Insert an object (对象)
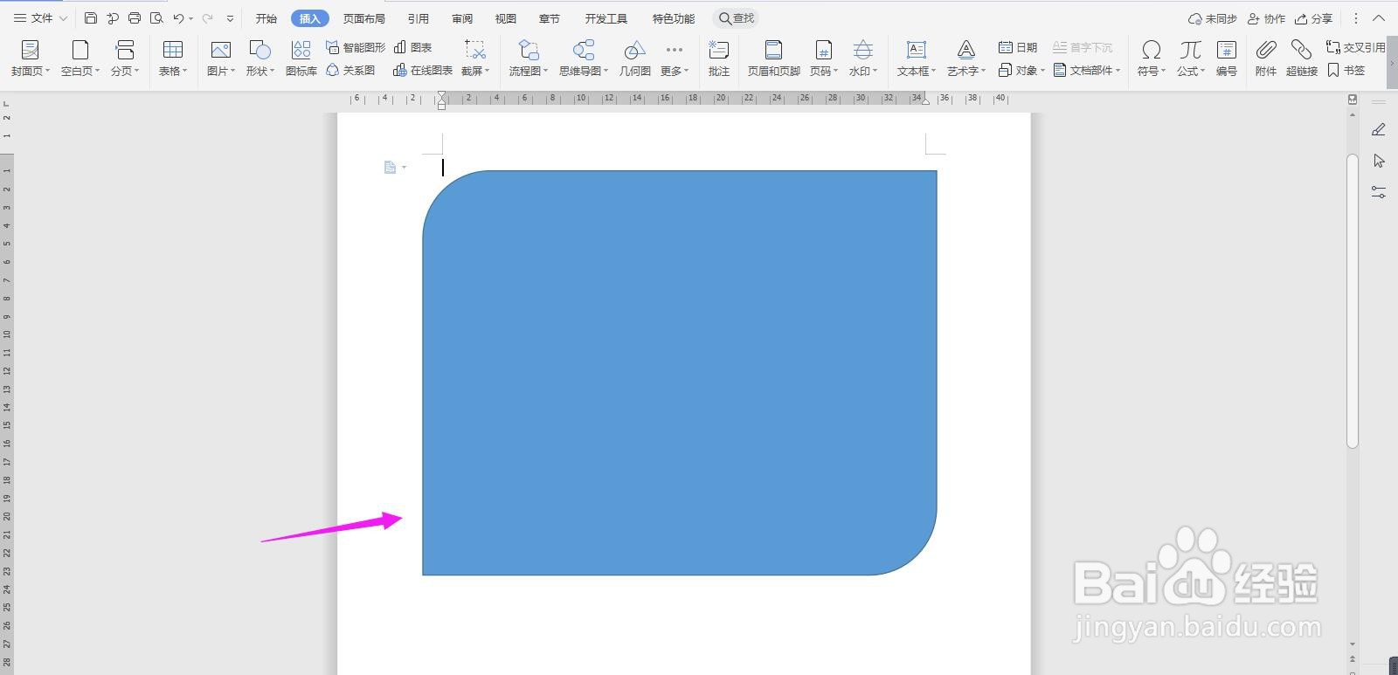This screenshot has height=675, width=1398. pyautogui.click(x=1021, y=70)
